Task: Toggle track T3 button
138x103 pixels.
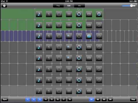Action: (x=40, y=100)
